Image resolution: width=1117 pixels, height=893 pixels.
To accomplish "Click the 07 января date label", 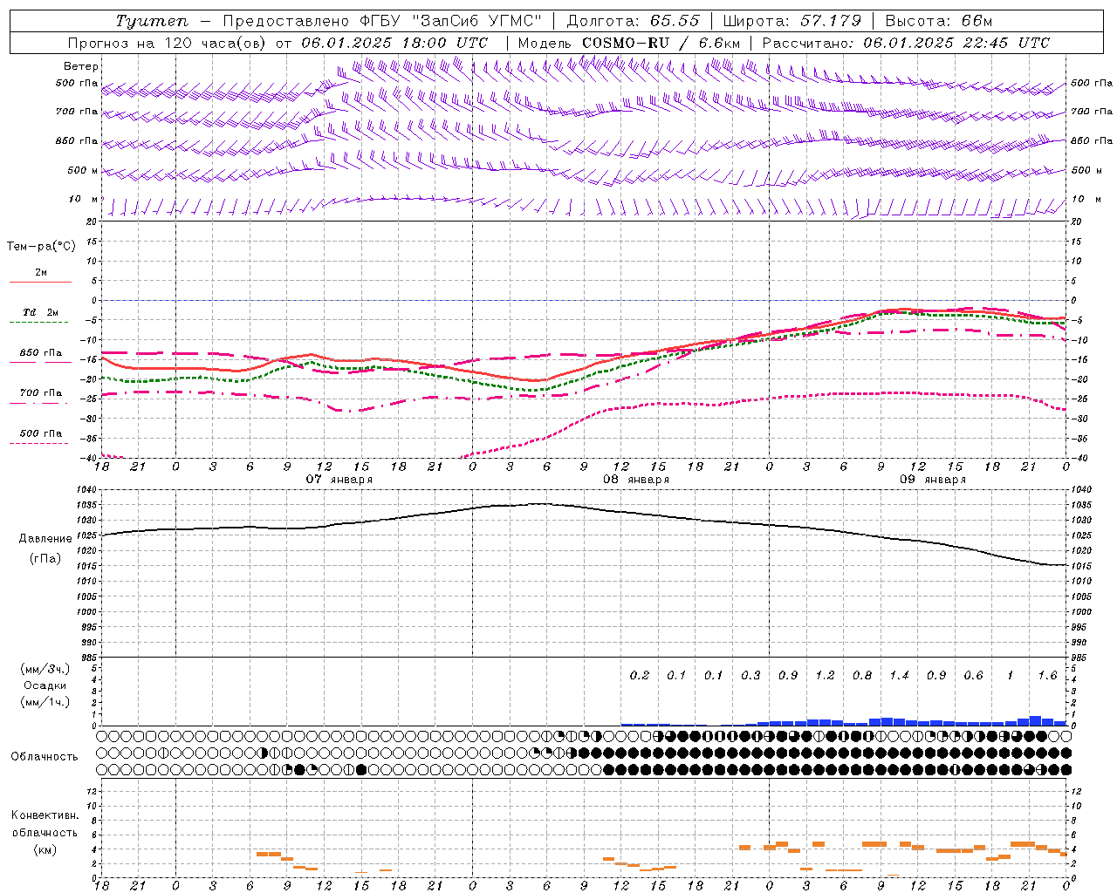I will [339, 480].
